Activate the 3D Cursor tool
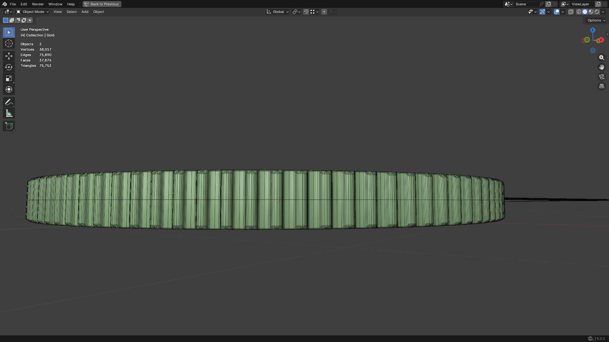 click(9, 43)
